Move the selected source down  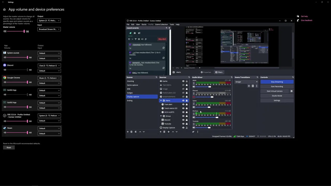coord(177,132)
